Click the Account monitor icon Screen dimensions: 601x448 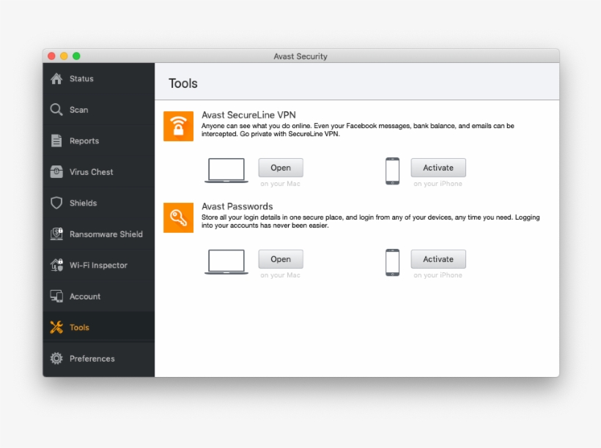coord(56,296)
